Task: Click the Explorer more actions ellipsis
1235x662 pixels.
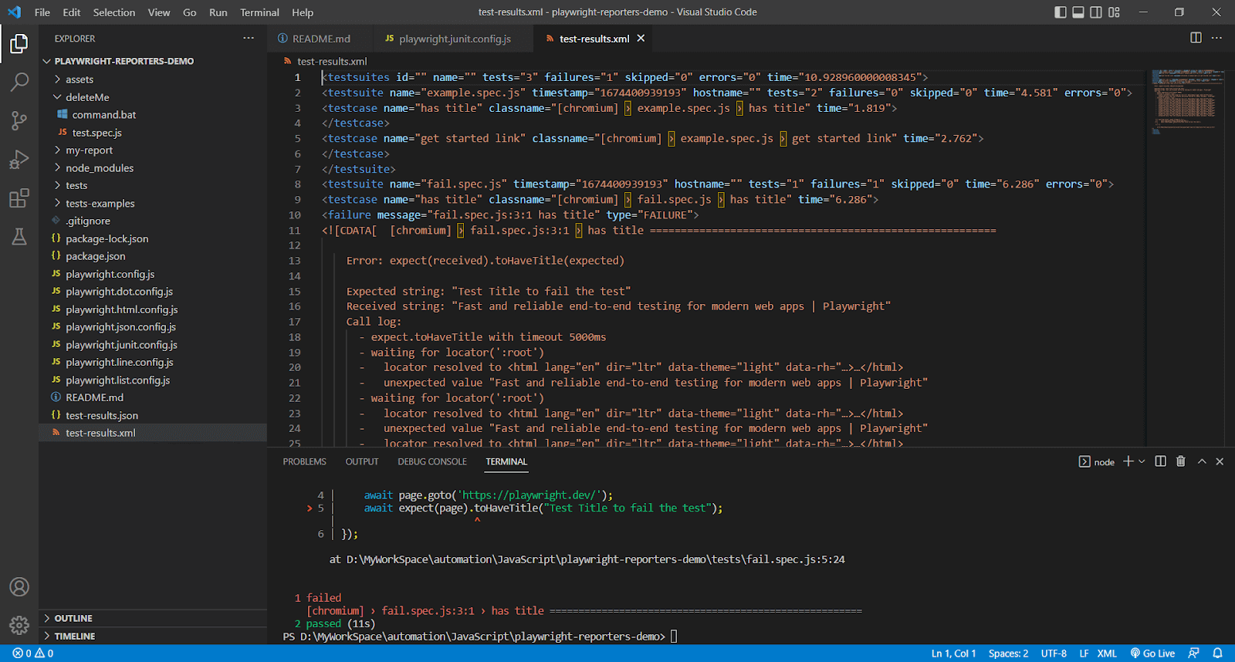Action: (x=249, y=38)
